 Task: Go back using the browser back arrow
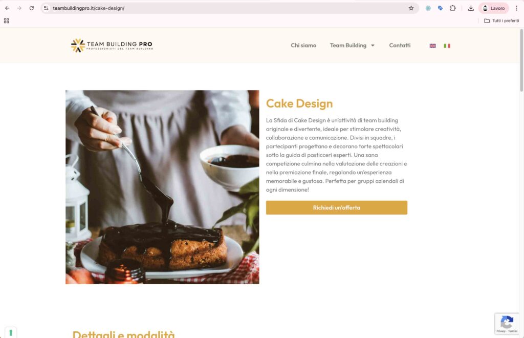7,8
